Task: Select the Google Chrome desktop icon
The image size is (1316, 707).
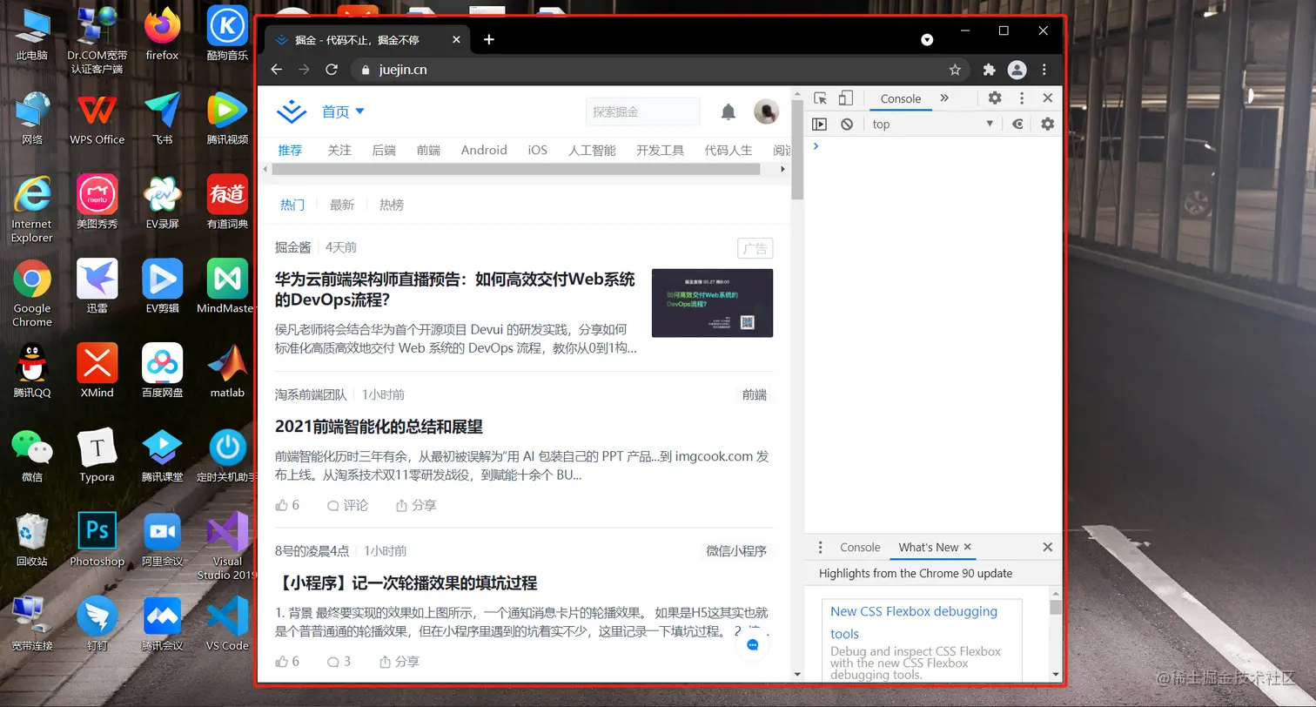Action: click(32, 293)
